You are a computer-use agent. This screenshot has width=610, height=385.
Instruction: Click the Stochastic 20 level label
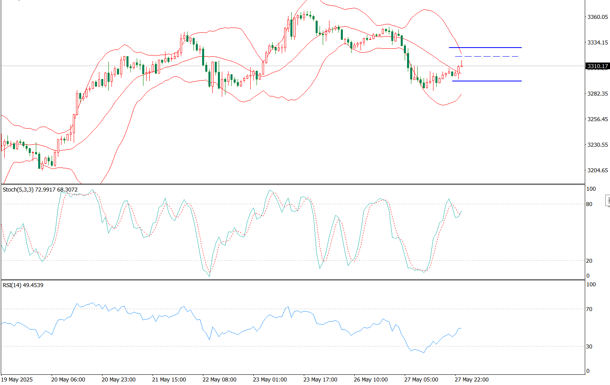[589, 261]
